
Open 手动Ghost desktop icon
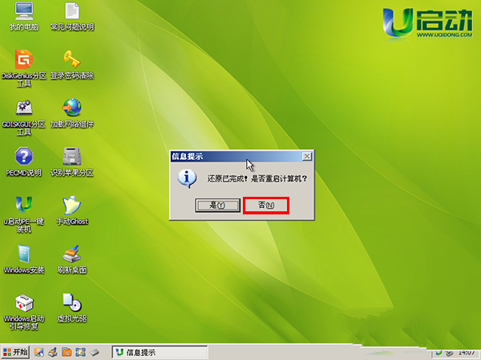[x=72, y=204]
